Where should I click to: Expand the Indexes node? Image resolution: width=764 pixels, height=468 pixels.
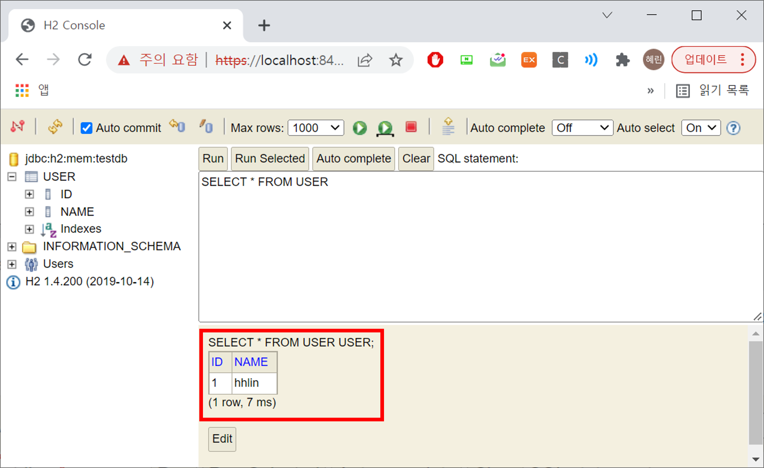pos(29,229)
